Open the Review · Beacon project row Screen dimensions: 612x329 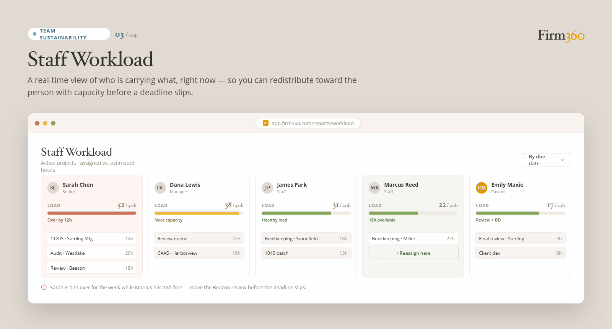point(92,268)
